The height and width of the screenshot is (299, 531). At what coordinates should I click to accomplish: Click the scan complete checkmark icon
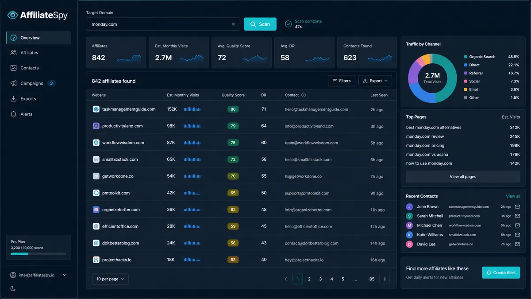pyautogui.click(x=289, y=24)
